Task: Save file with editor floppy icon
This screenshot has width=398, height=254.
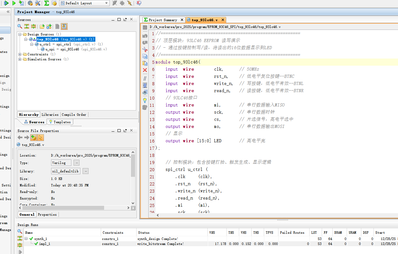Action: click(x=145, y=27)
